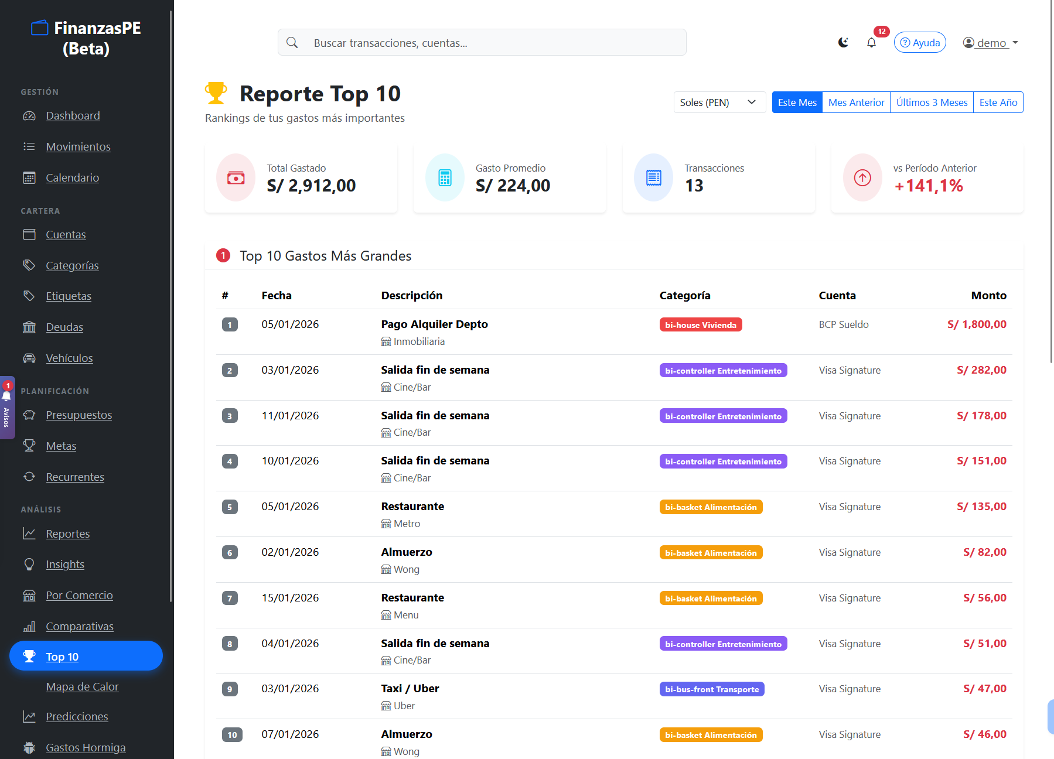
Task: Click the S/ 1,800,00 amount
Action: click(x=977, y=324)
